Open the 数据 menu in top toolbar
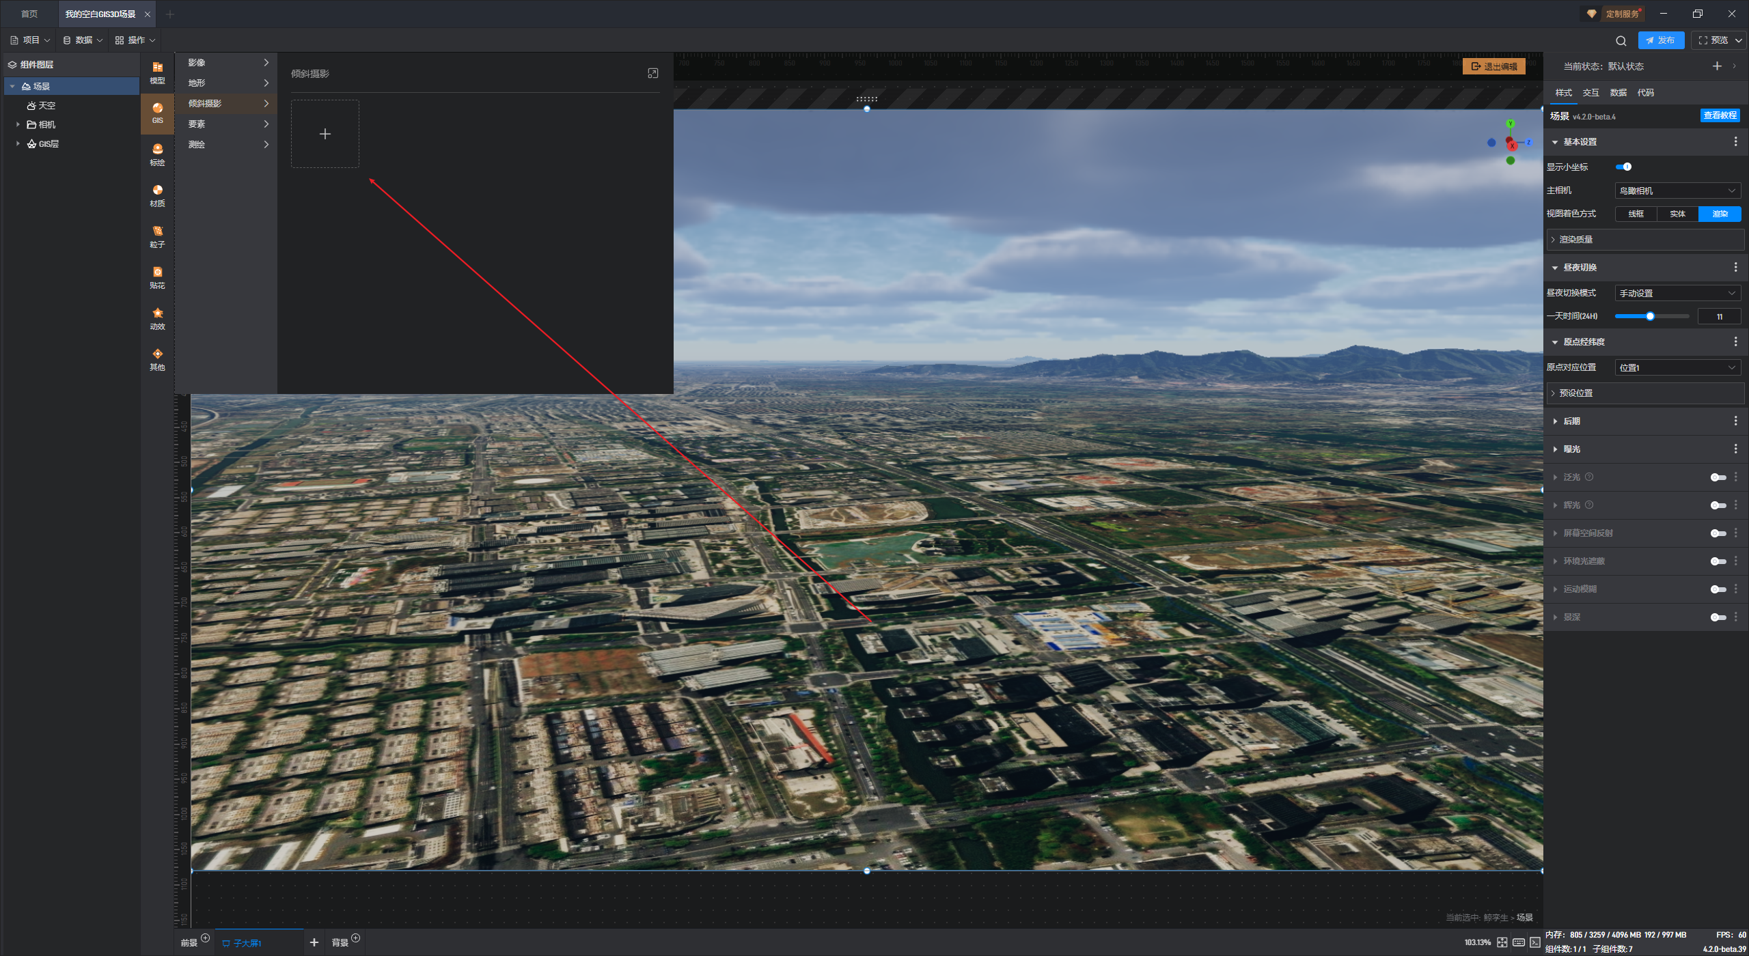Image resolution: width=1749 pixels, height=956 pixels. pyautogui.click(x=83, y=40)
